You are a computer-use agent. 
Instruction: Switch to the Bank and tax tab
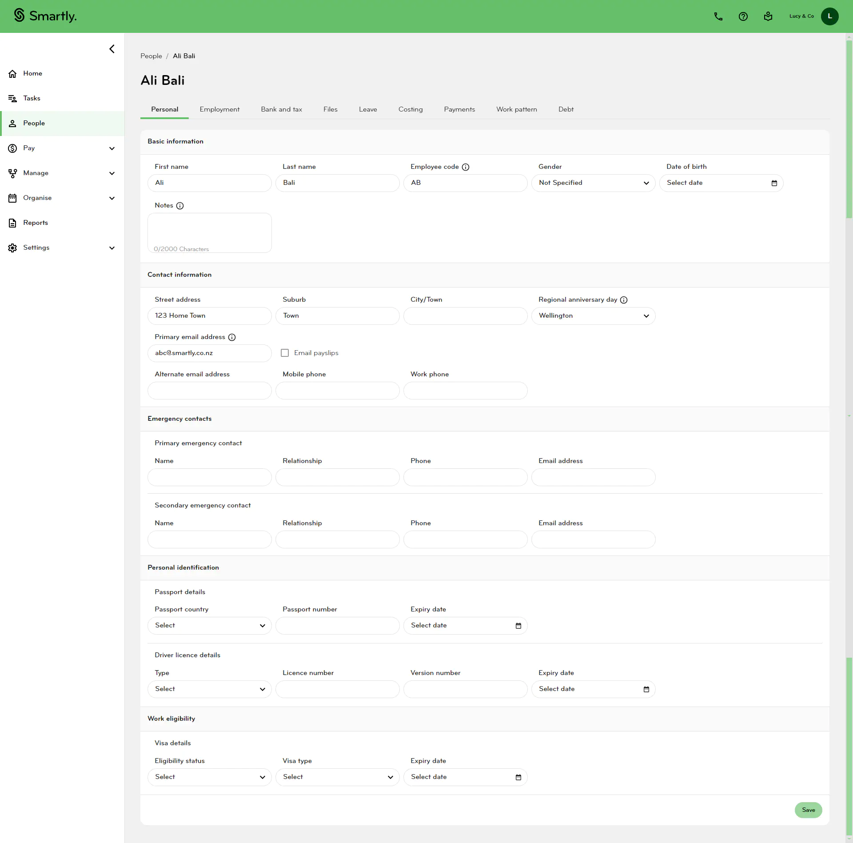[x=281, y=109]
